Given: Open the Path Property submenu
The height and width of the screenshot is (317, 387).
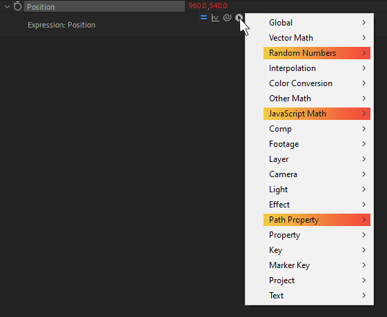Looking at the screenshot, I should pyautogui.click(x=317, y=220).
